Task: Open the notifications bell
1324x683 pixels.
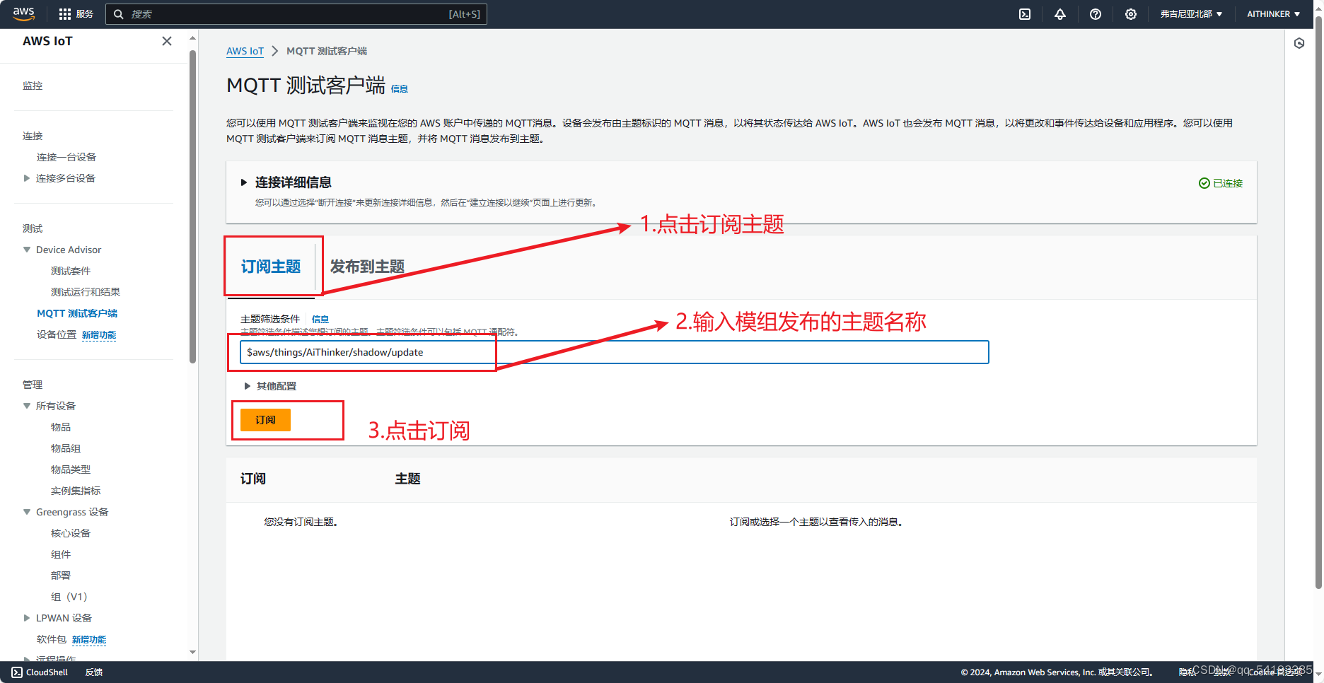Action: click(1060, 14)
